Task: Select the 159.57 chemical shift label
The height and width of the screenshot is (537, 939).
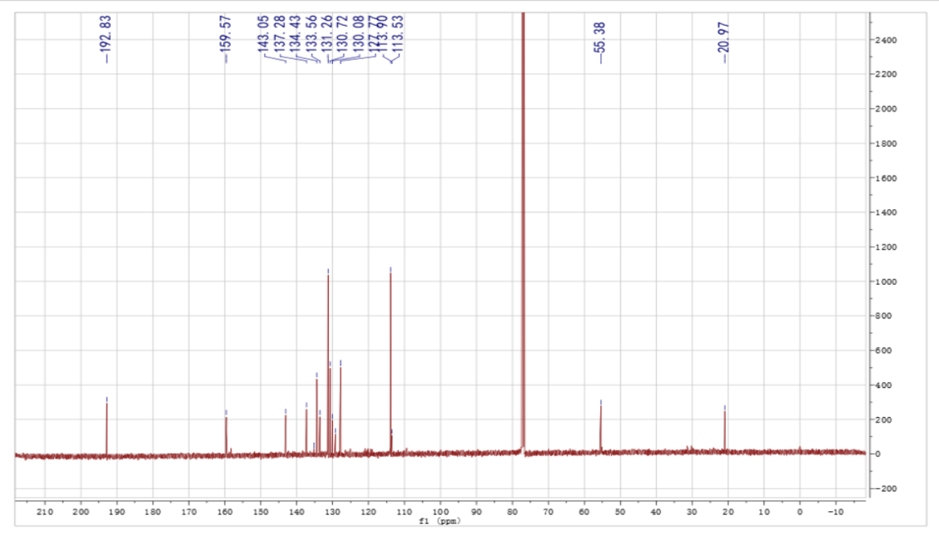Action: click(226, 37)
